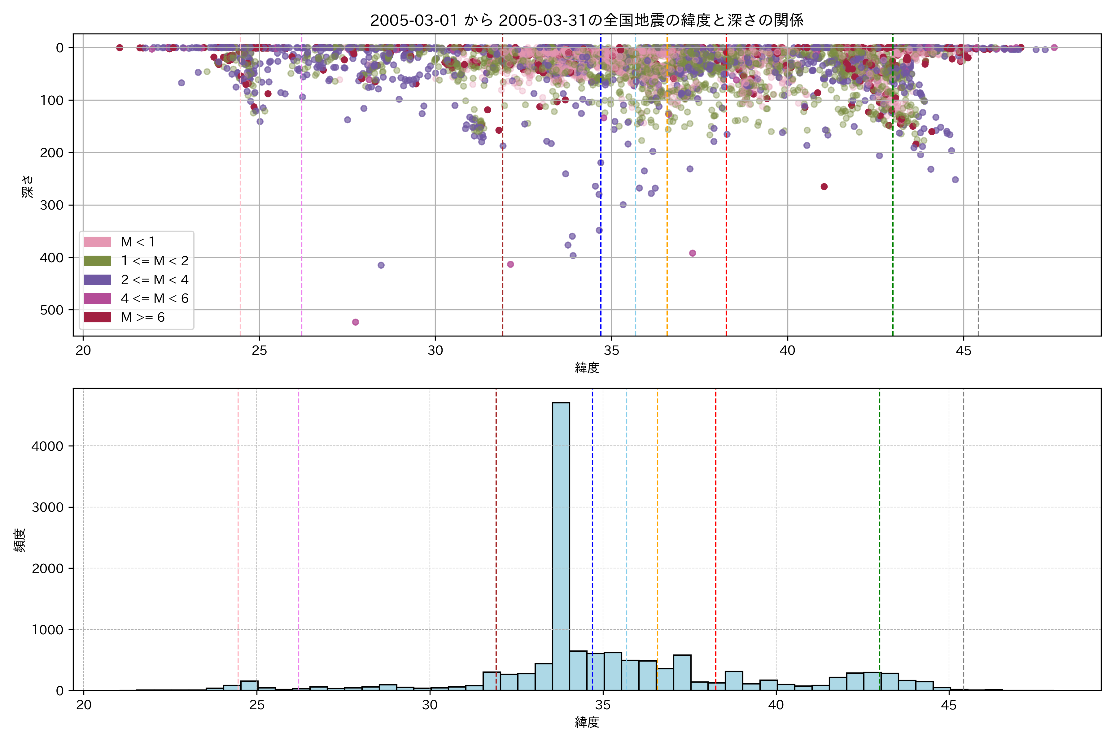
Task: Click the '緯度' x-axis label under histogram
Action: tap(587, 722)
